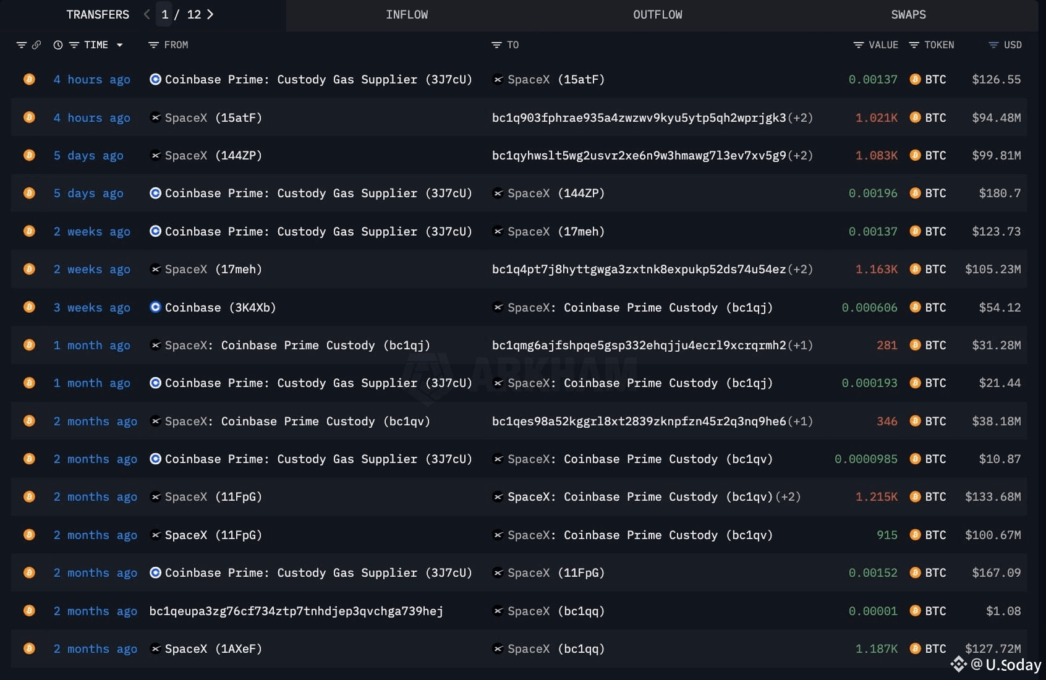Viewport: 1046px width, 680px height.
Task: Open the '4 hours ago' link in first row
Action: click(x=91, y=79)
